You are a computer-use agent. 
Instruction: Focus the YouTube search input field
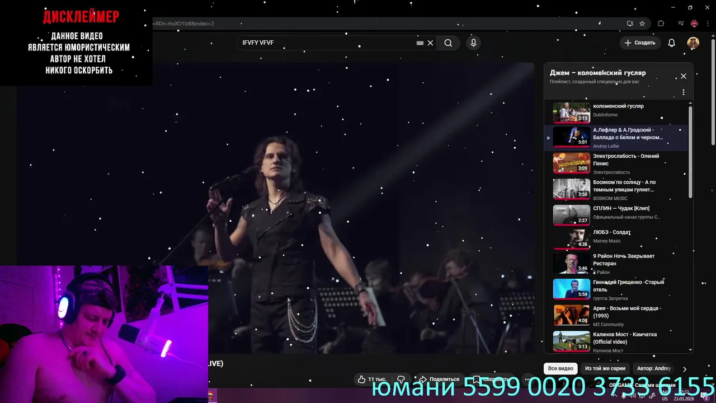click(x=327, y=43)
